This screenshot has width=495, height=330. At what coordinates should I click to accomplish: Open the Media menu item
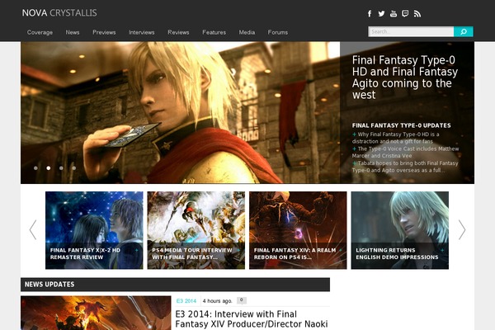point(247,32)
